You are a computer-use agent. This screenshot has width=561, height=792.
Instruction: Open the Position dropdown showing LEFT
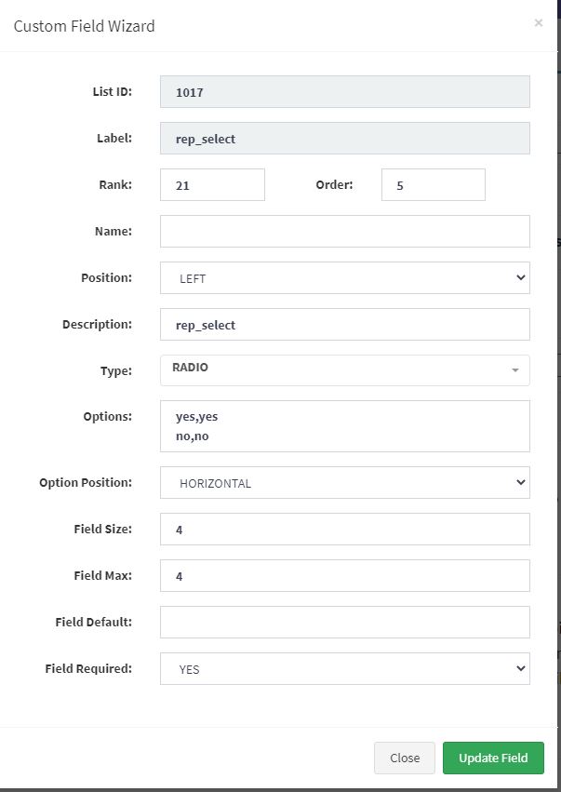click(x=345, y=278)
